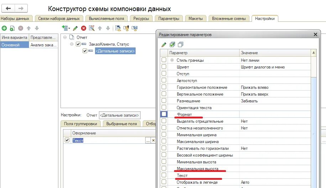Screen dimensions: 326x188
Task: Click the Шрифт диалогов и меню value
Action: pyautogui.click(x=275, y=67)
